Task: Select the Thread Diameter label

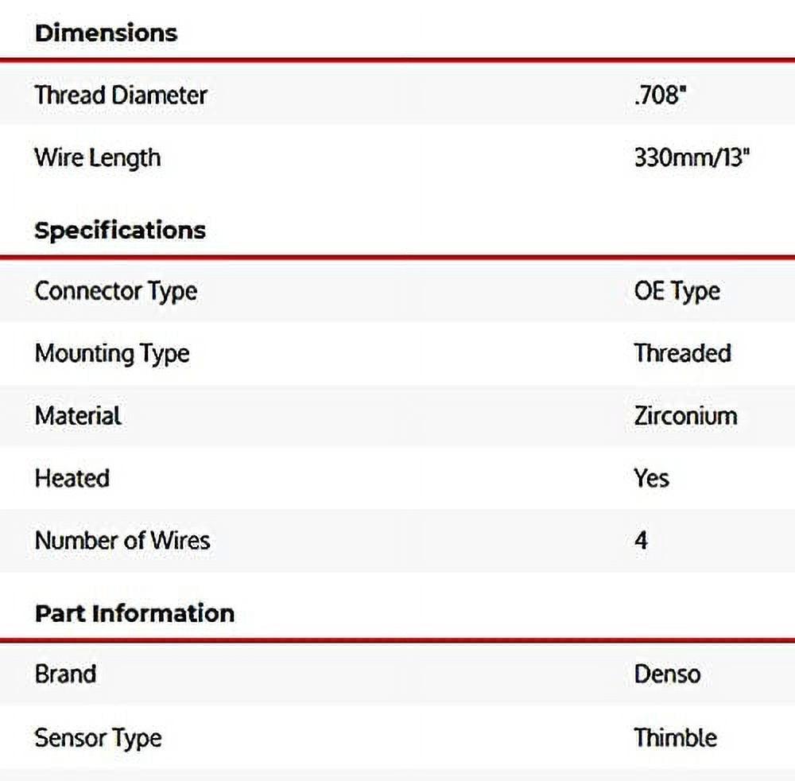Action: click(x=121, y=95)
